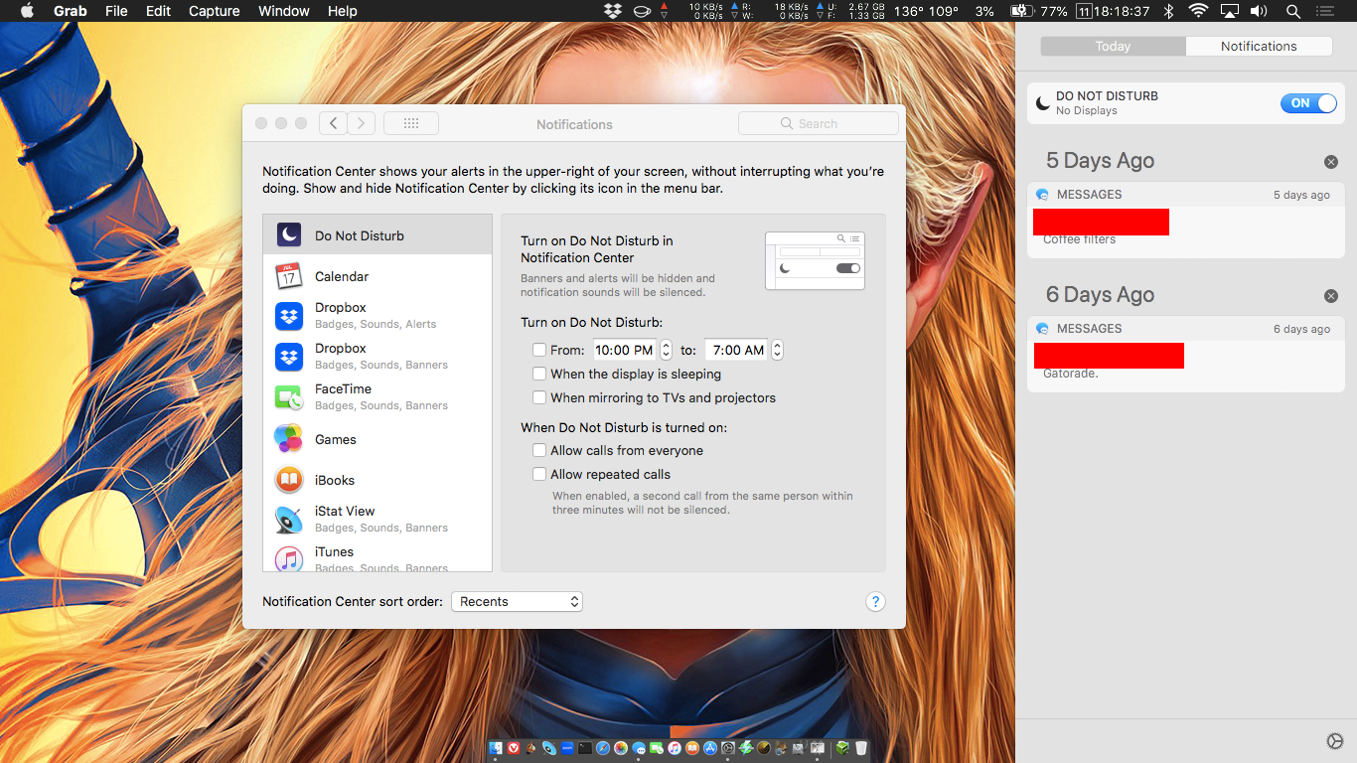
Task: Open the Window menu
Action: [283, 11]
